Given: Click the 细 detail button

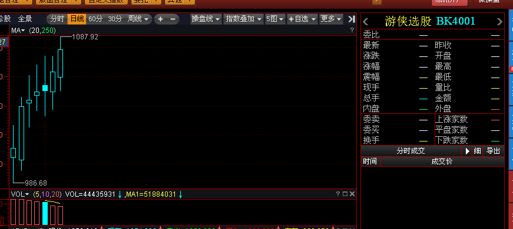Looking at the screenshot, I should tap(477, 151).
